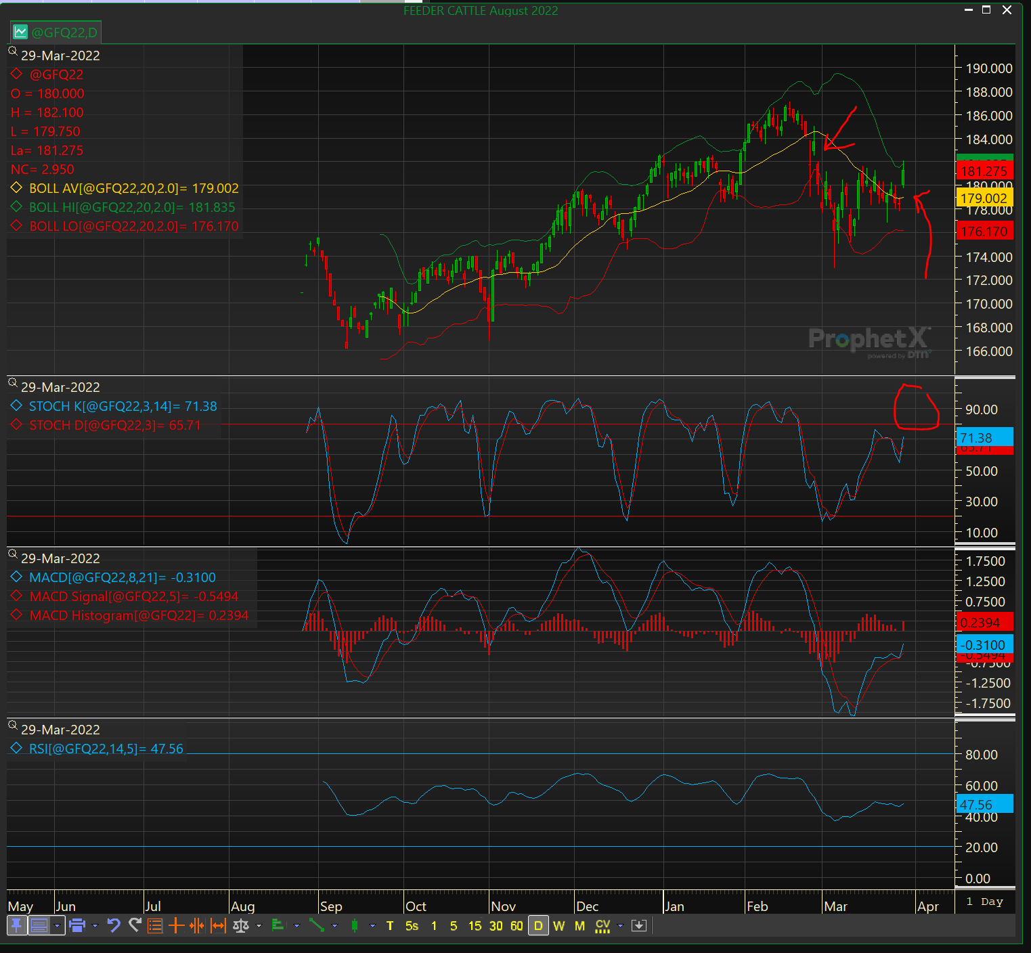This screenshot has height=953, width=1031.
Task: Open the orange list properties icon
Action: click(x=155, y=925)
